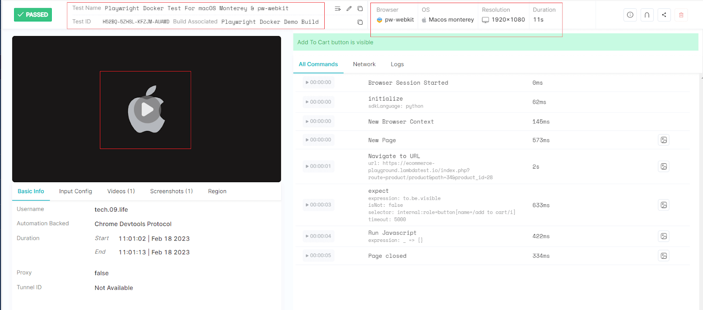
Task: Jump to 00:00:01 Navigate to URL timestamp
Action: coord(319,166)
